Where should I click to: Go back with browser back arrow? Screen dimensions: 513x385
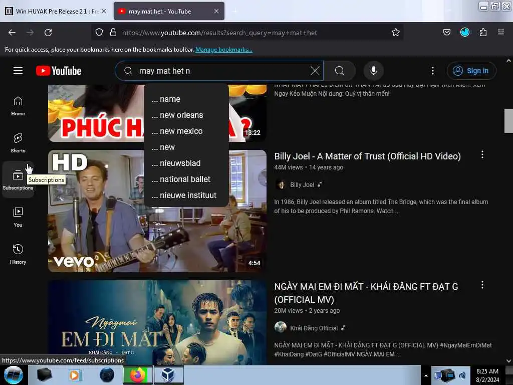(12, 33)
